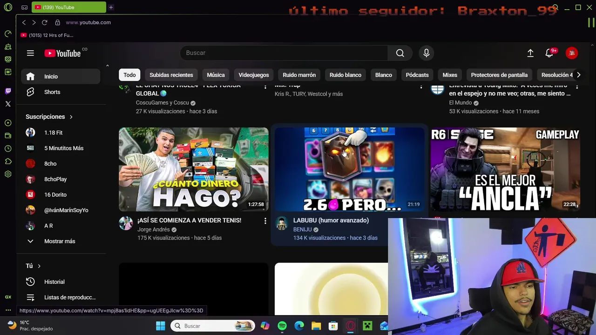Screen dimensions: 596x335
Task: Open Listas de reproducción in sidebar
Action: coord(61,297)
